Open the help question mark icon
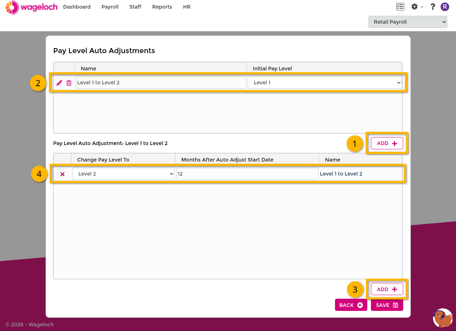Image resolution: width=456 pixels, height=331 pixels. (433, 7)
